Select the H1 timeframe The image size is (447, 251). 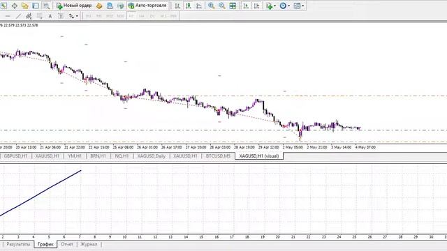(x=131, y=16)
